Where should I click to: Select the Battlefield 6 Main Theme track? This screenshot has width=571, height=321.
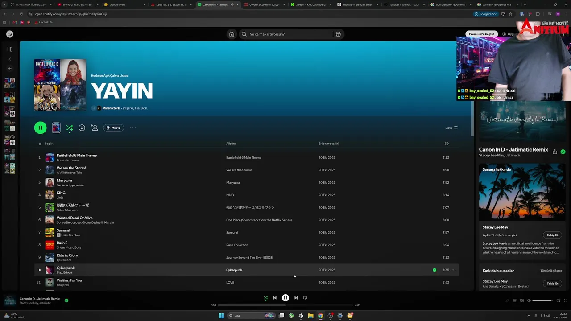(x=77, y=156)
